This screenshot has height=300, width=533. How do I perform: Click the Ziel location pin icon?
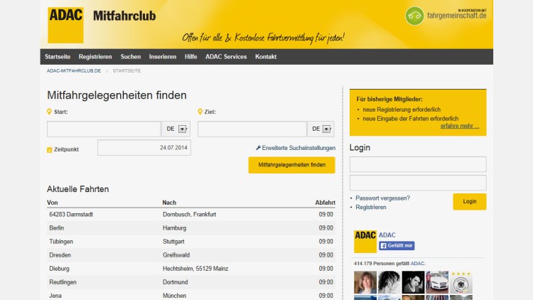tap(200, 112)
